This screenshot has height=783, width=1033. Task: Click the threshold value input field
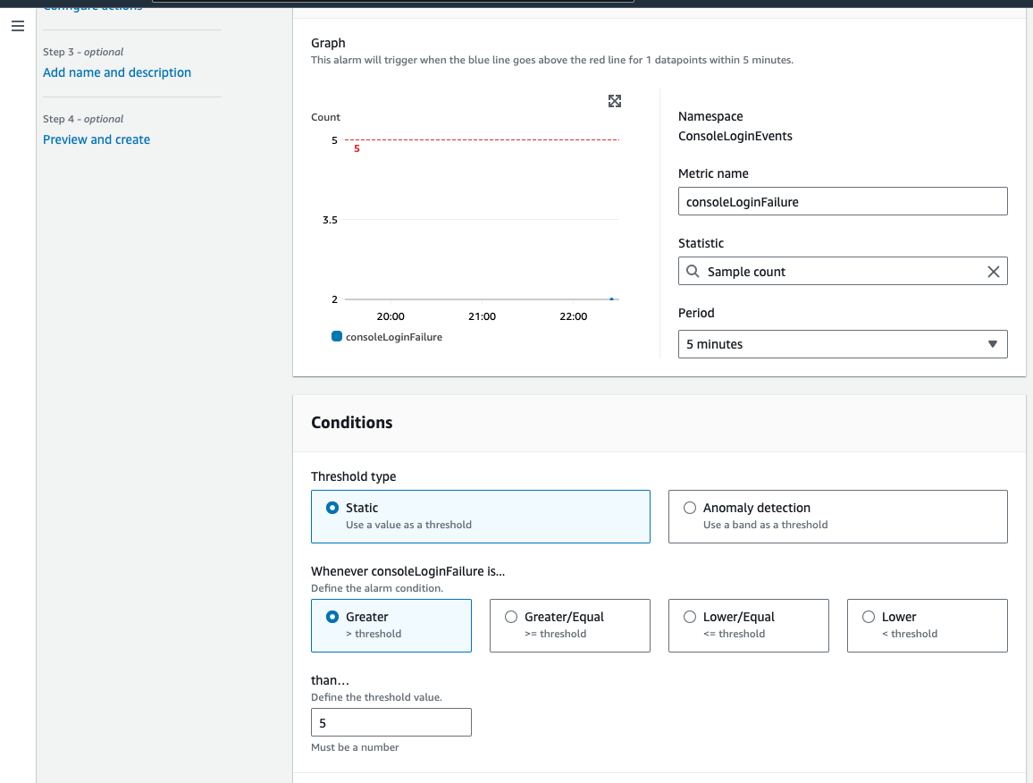[x=391, y=722]
